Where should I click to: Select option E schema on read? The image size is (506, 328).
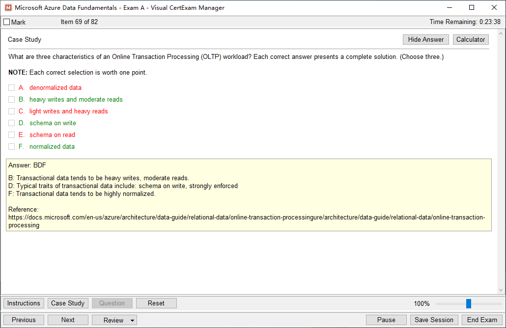[12, 135]
